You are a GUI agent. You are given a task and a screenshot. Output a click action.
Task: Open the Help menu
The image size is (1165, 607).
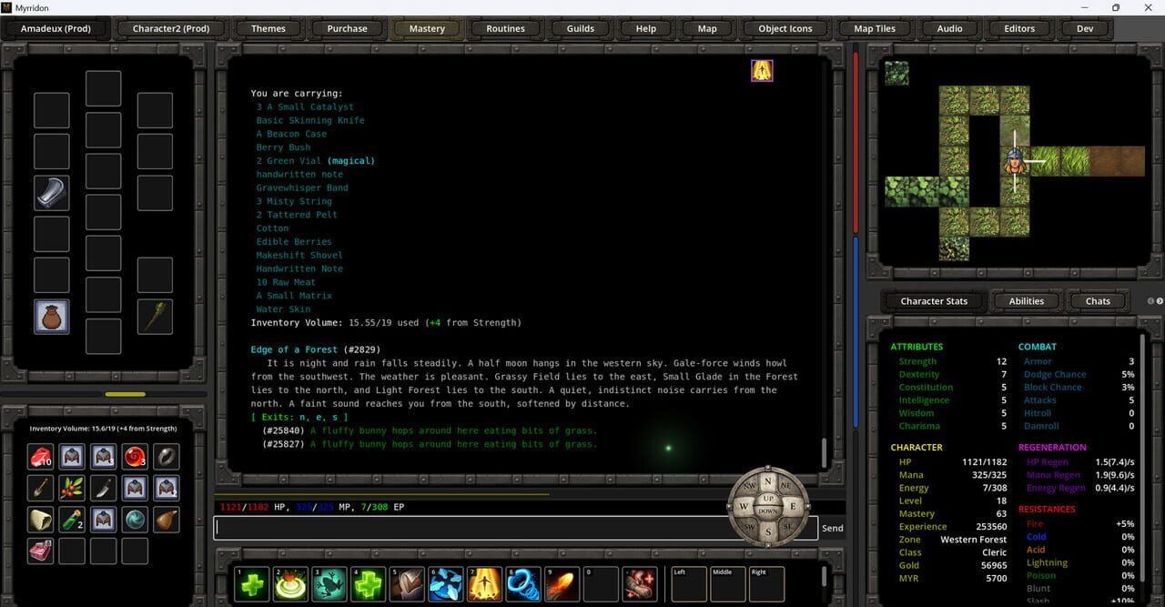[x=646, y=28]
